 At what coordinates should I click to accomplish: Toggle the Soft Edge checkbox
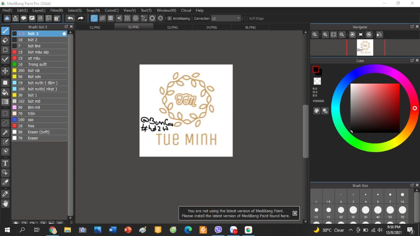coord(246,18)
